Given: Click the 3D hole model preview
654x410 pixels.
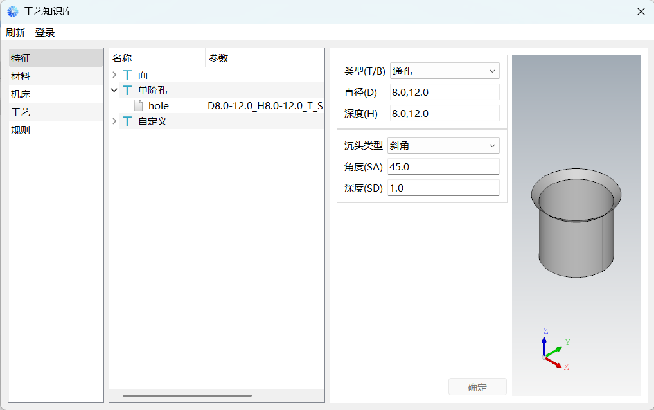Looking at the screenshot, I should pos(576,224).
